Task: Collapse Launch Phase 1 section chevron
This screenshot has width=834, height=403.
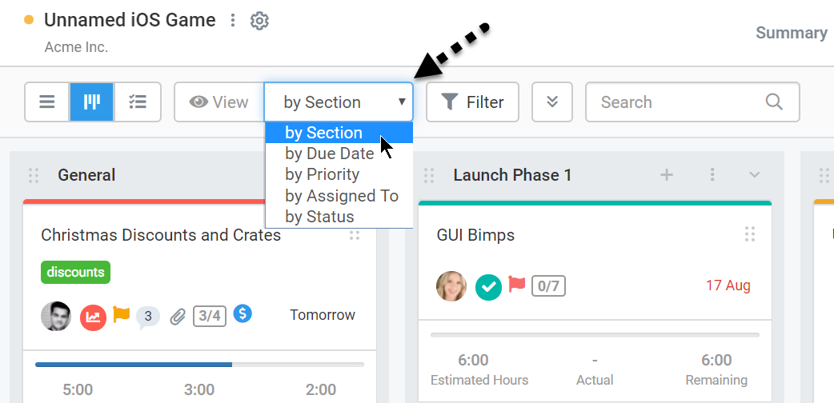Action: pyautogui.click(x=754, y=175)
